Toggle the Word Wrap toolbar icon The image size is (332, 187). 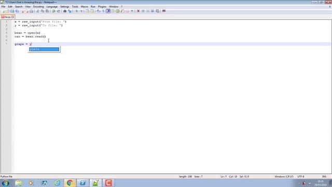99,11
